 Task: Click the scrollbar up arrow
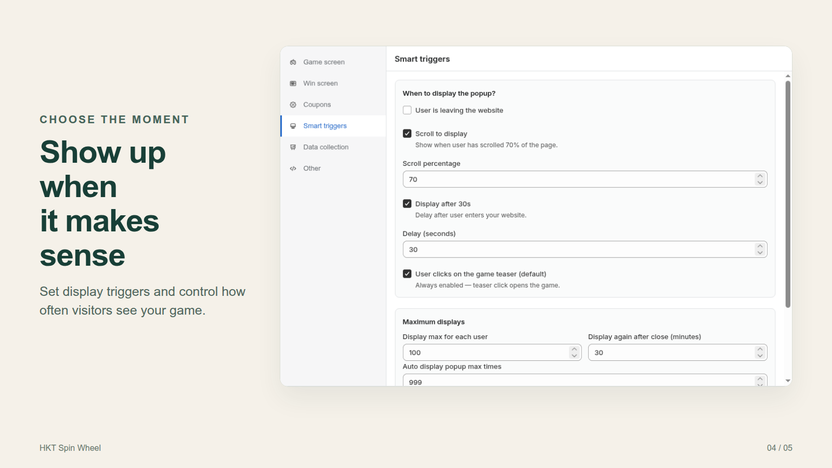coord(788,76)
